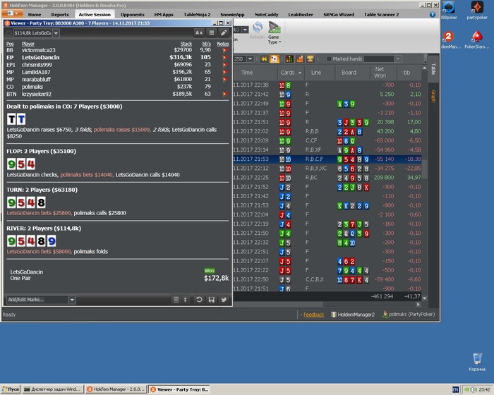The image size is (494, 395).
Task: Click the replay circular arrow icon
Action: (199, 300)
